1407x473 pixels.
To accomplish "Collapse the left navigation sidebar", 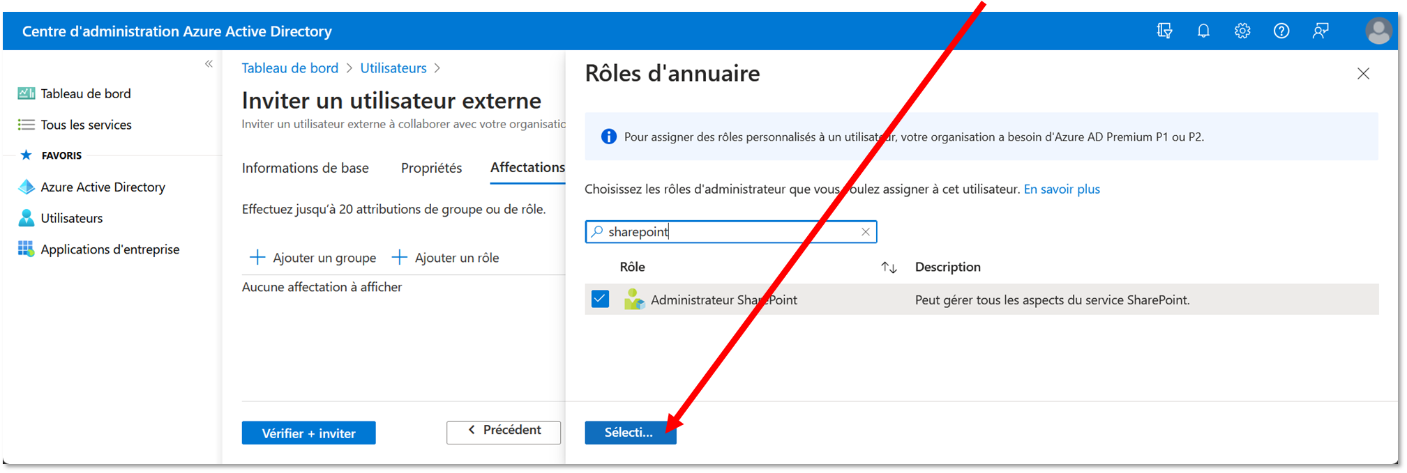I will coord(209,64).
